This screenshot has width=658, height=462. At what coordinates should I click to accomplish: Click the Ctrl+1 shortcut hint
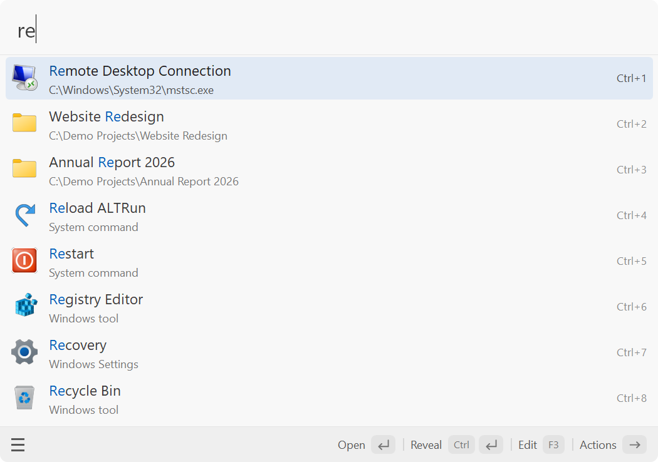pyautogui.click(x=631, y=78)
